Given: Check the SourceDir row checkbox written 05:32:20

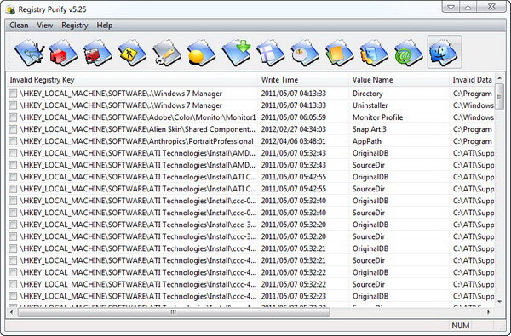Looking at the screenshot, I should (13, 236).
